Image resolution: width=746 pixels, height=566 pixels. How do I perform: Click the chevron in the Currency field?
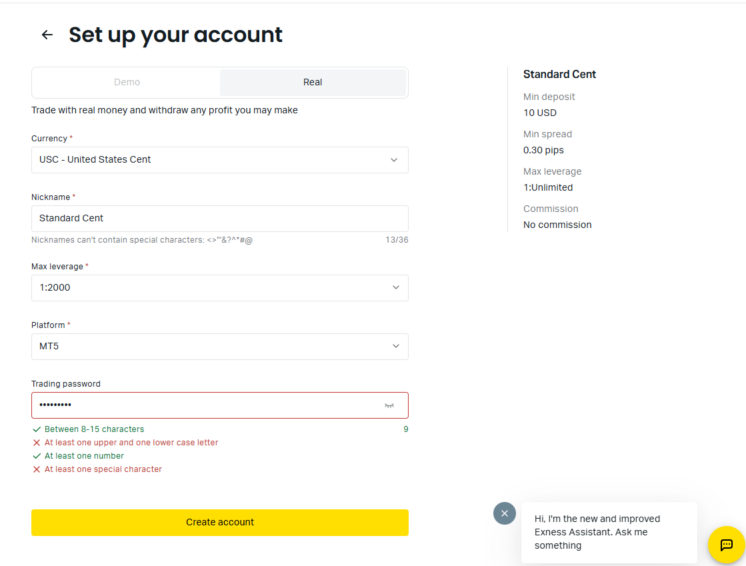point(394,160)
